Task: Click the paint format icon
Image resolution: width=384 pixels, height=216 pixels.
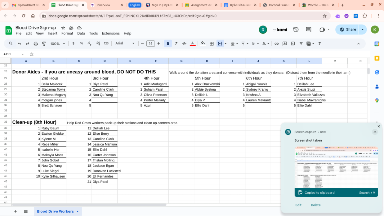Action: (44, 43)
